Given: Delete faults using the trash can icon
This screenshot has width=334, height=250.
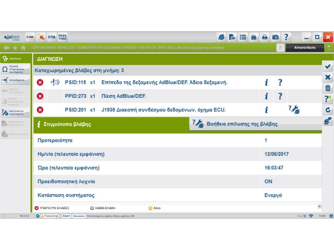Looking at the screenshot, I should 328,88.
